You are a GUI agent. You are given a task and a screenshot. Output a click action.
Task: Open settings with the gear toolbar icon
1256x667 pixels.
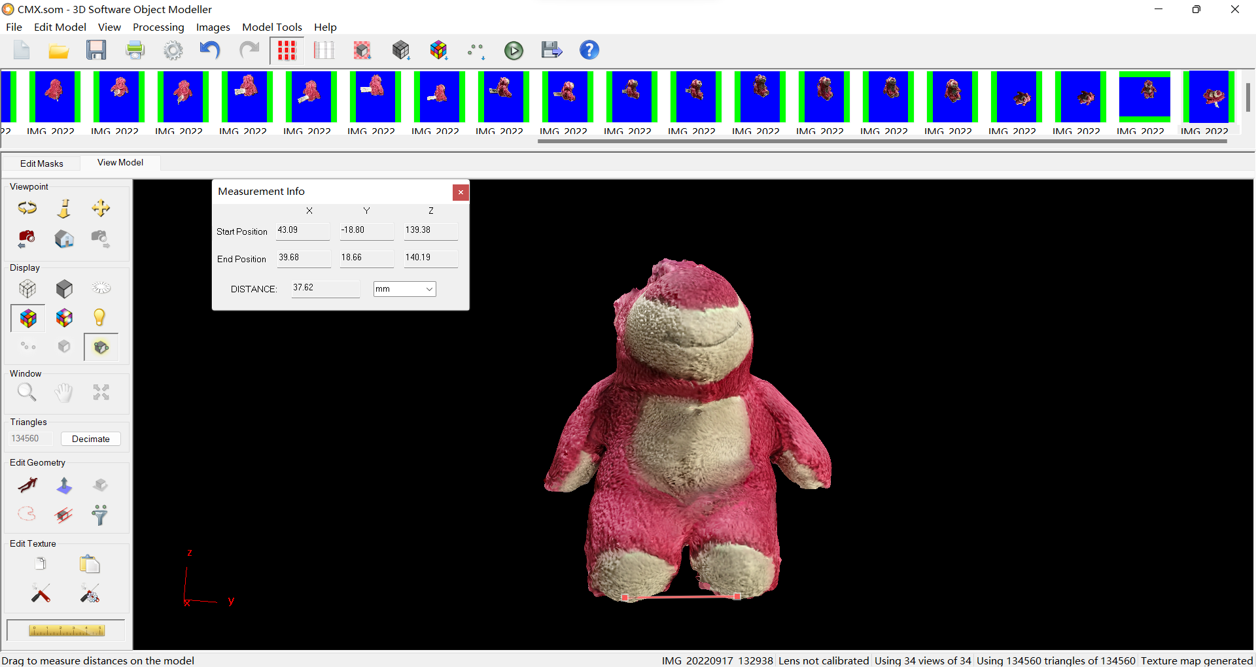point(173,50)
